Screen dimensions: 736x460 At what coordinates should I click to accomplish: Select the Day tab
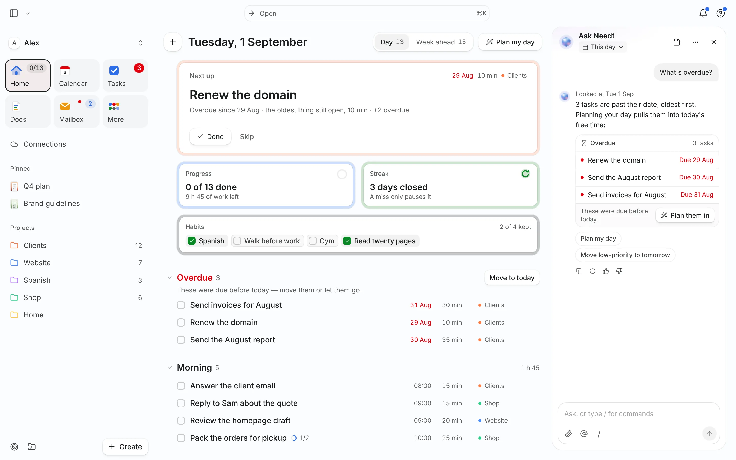coord(392,42)
